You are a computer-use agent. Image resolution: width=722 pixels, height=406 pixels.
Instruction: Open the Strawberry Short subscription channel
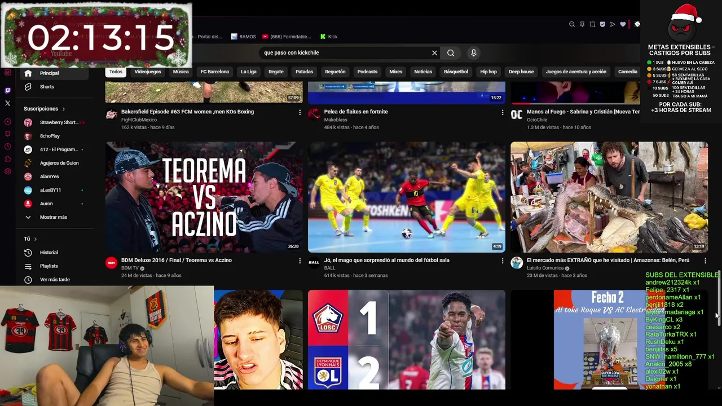55,122
